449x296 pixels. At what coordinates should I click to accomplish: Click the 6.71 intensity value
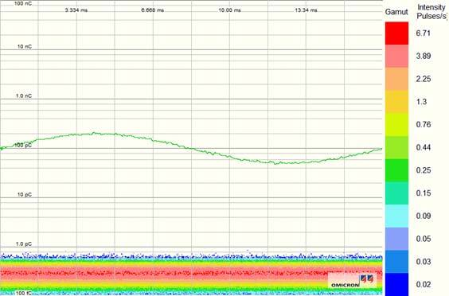pyautogui.click(x=424, y=33)
